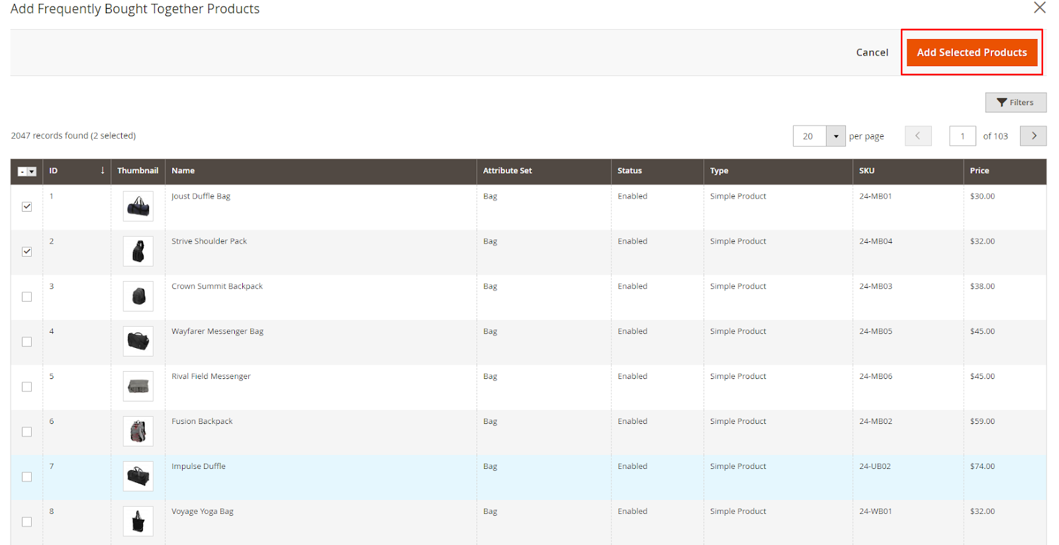
Task: Click Strive Shoulder Pack thumbnail
Action: point(138,251)
